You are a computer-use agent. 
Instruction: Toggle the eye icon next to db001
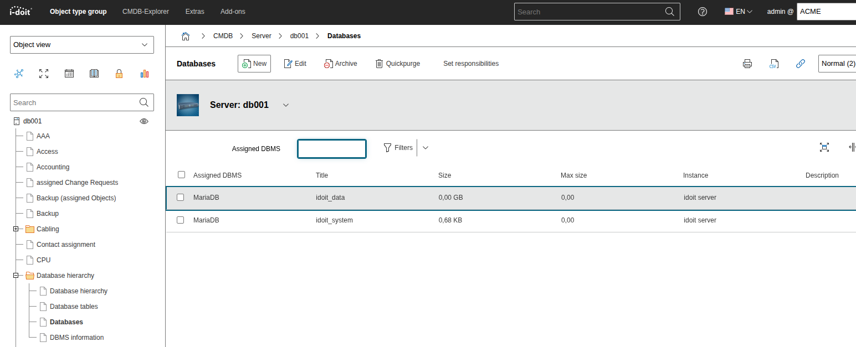click(144, 121)
